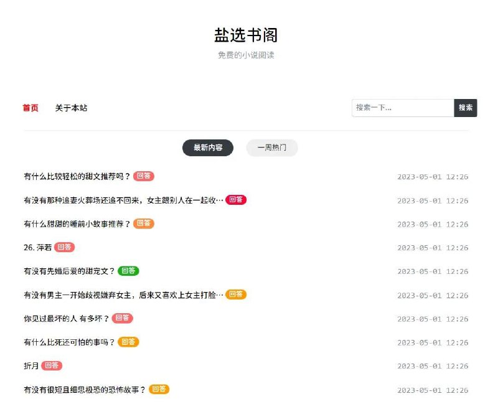Open the 26. 萍若 post
The image size is (498, 414).
pos(37,248)
